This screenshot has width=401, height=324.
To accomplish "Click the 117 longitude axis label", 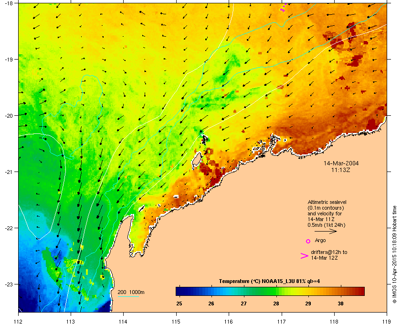I will tap(282, 321).
